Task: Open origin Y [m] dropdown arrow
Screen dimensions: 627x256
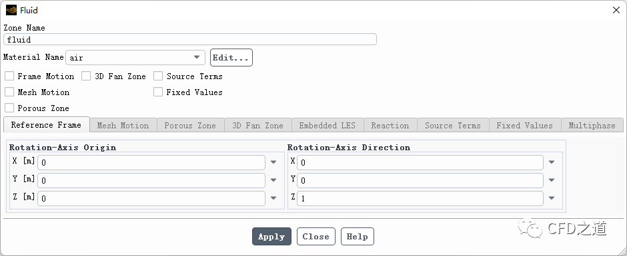Action: tap(273, 180)
